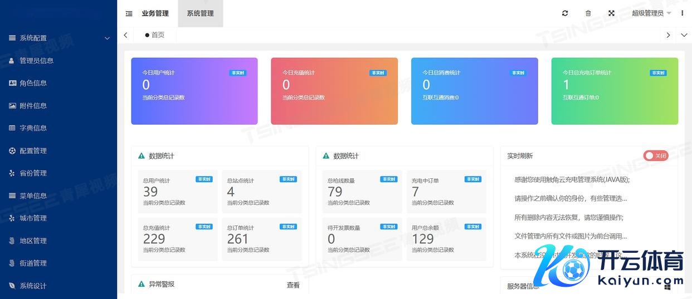Open the vertical three-dot more menu

click(683, 13)
